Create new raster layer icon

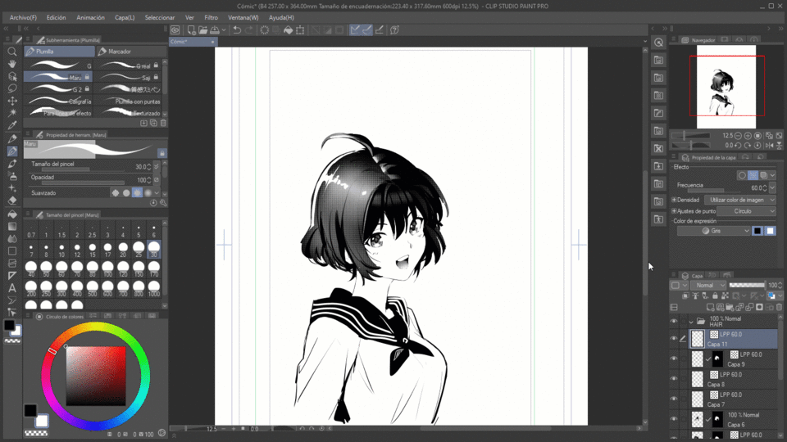click(x=710, y=307)
